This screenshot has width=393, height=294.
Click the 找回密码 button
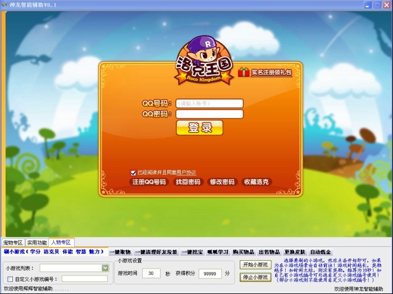pyautogui.click(x=188, y=182)
